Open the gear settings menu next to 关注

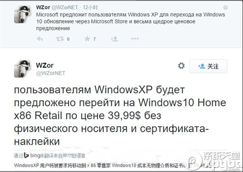coord(181,66)
